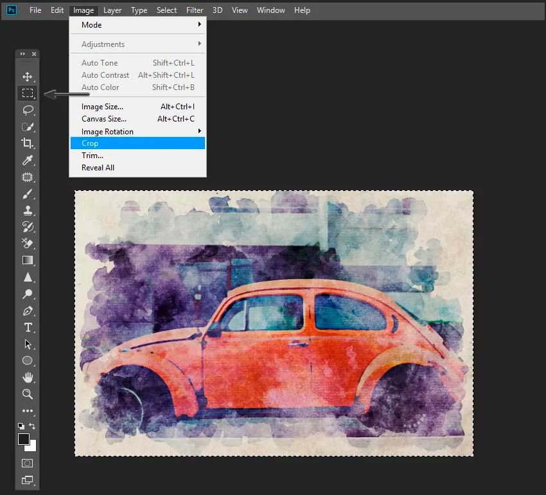
Task: Open the foreground color swatch
Action: 23,439
